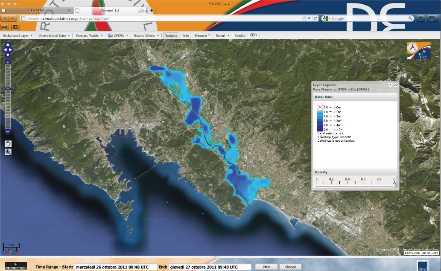Adjust the Opacity slider handle
The image size is (441, 271).
tap(394, 184)
